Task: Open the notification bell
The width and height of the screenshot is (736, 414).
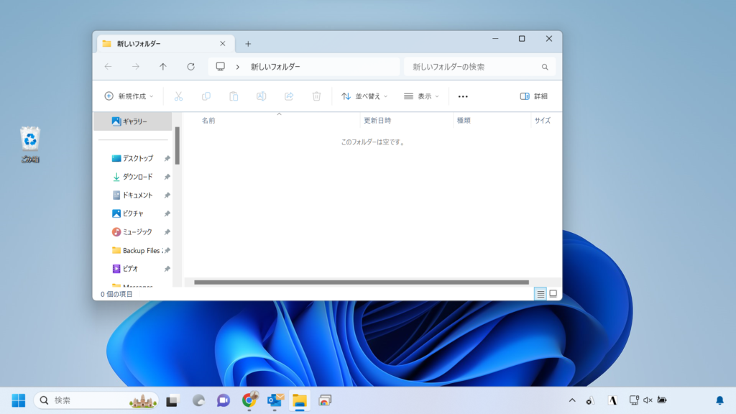Action: coord(719,400)
